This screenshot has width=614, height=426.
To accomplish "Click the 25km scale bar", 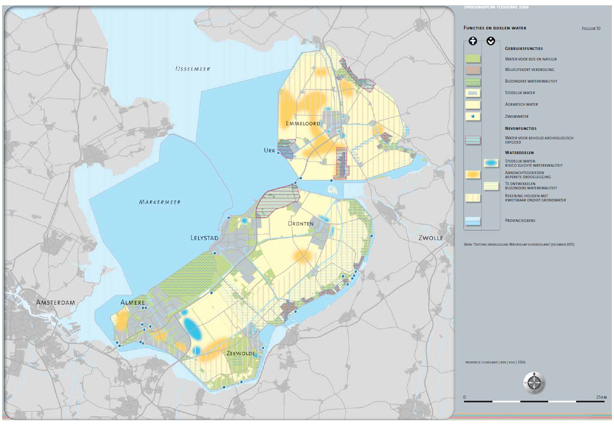I will point(535,402).
